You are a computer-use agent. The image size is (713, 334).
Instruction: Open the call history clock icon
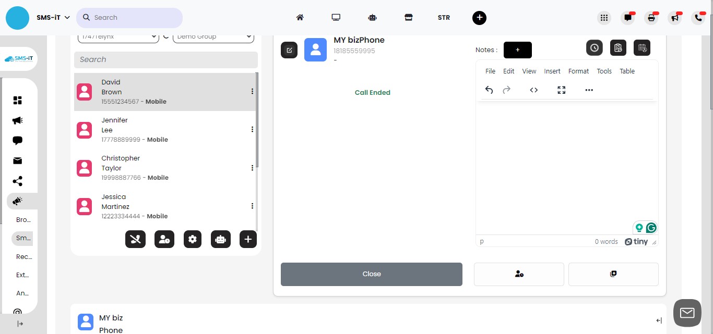pyautogui.click(x=594, y=47)
